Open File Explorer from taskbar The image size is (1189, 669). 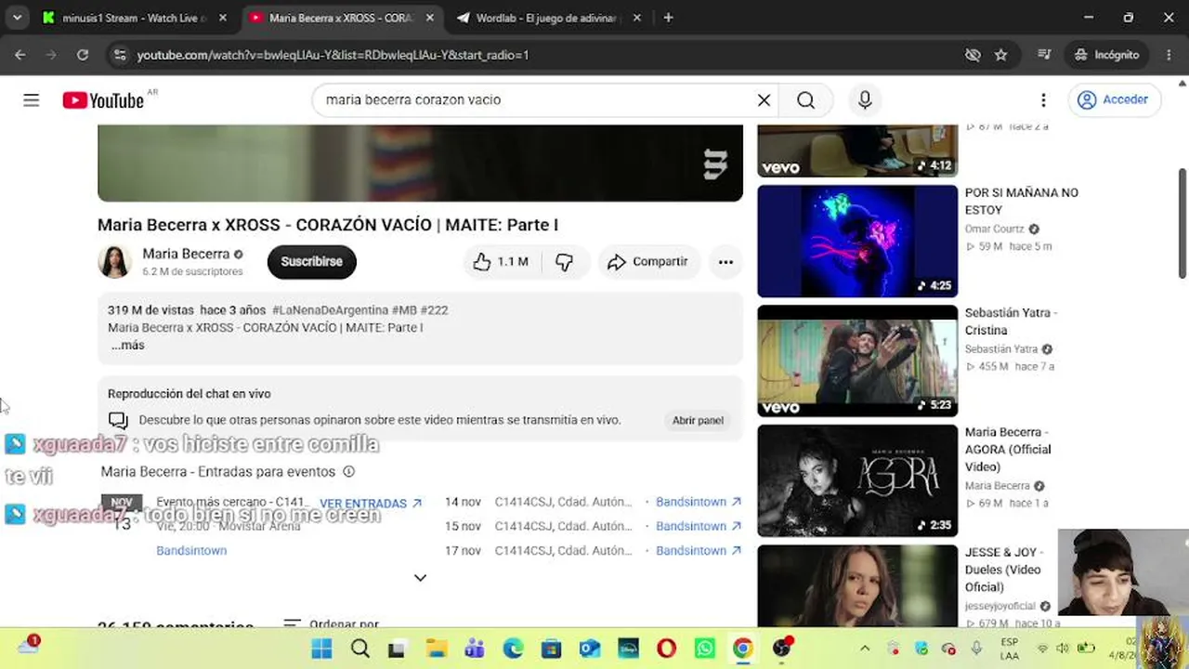click(x=437, y=649)
